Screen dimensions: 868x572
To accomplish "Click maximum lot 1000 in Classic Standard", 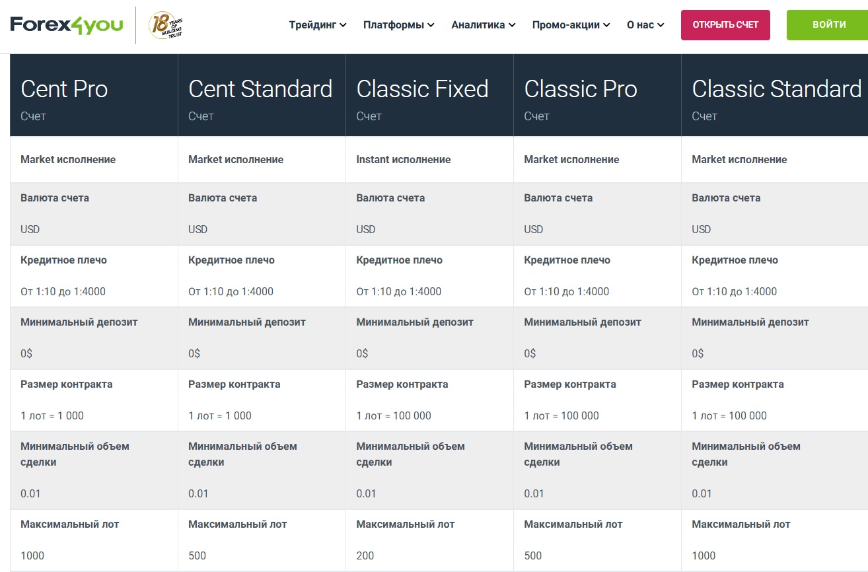I will click(x=704, y=555).
